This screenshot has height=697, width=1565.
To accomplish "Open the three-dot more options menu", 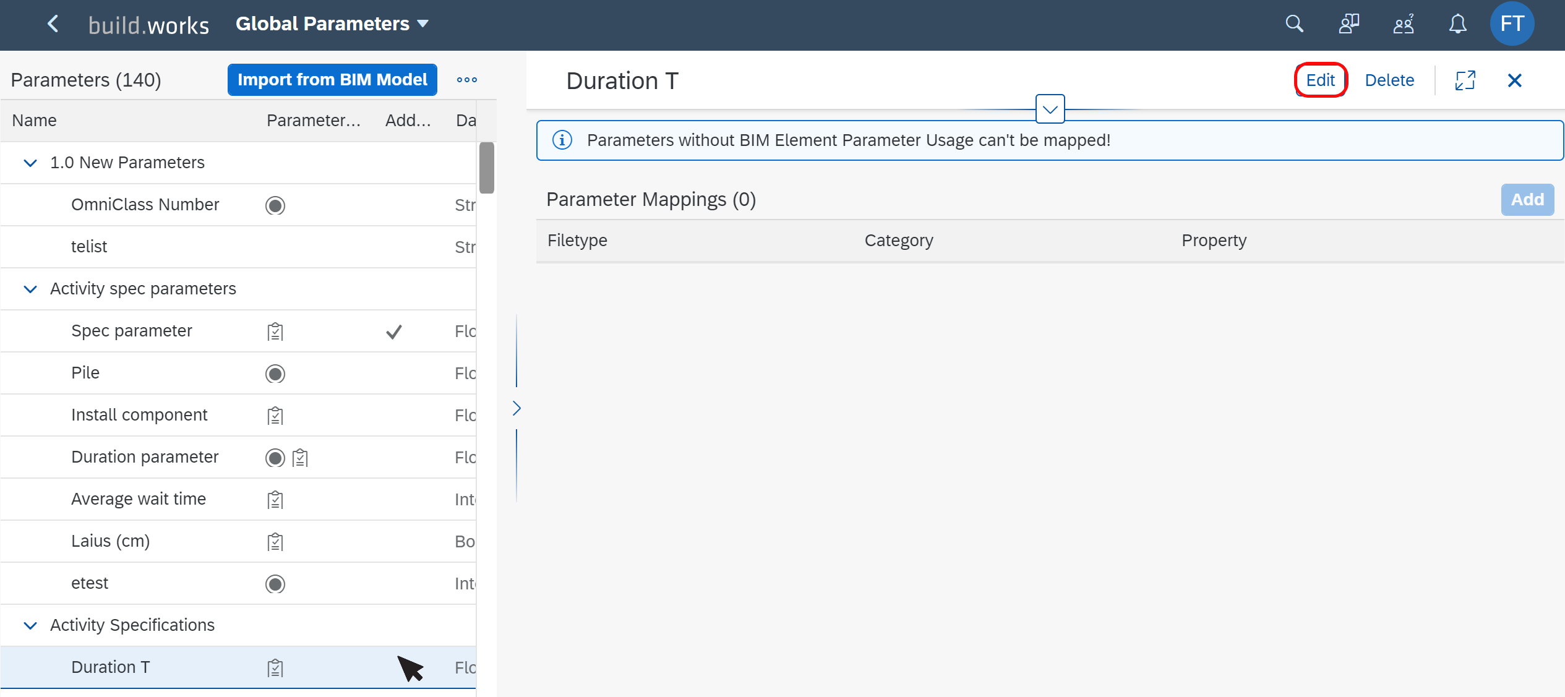I will tap(467, 80).
